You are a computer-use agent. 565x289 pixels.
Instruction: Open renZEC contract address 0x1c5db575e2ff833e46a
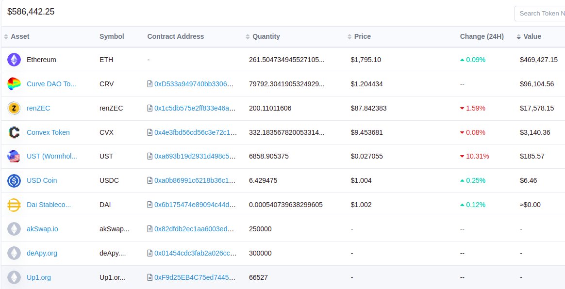[x=195, y=108]
